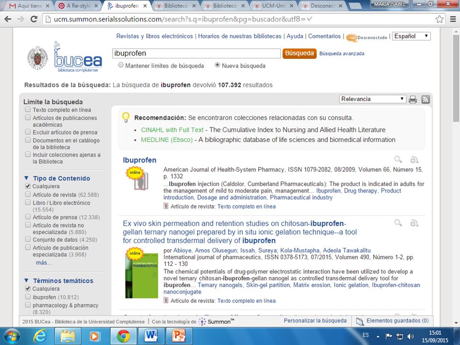
Task: Click the Complutense university crest
Action: point(37,58)
